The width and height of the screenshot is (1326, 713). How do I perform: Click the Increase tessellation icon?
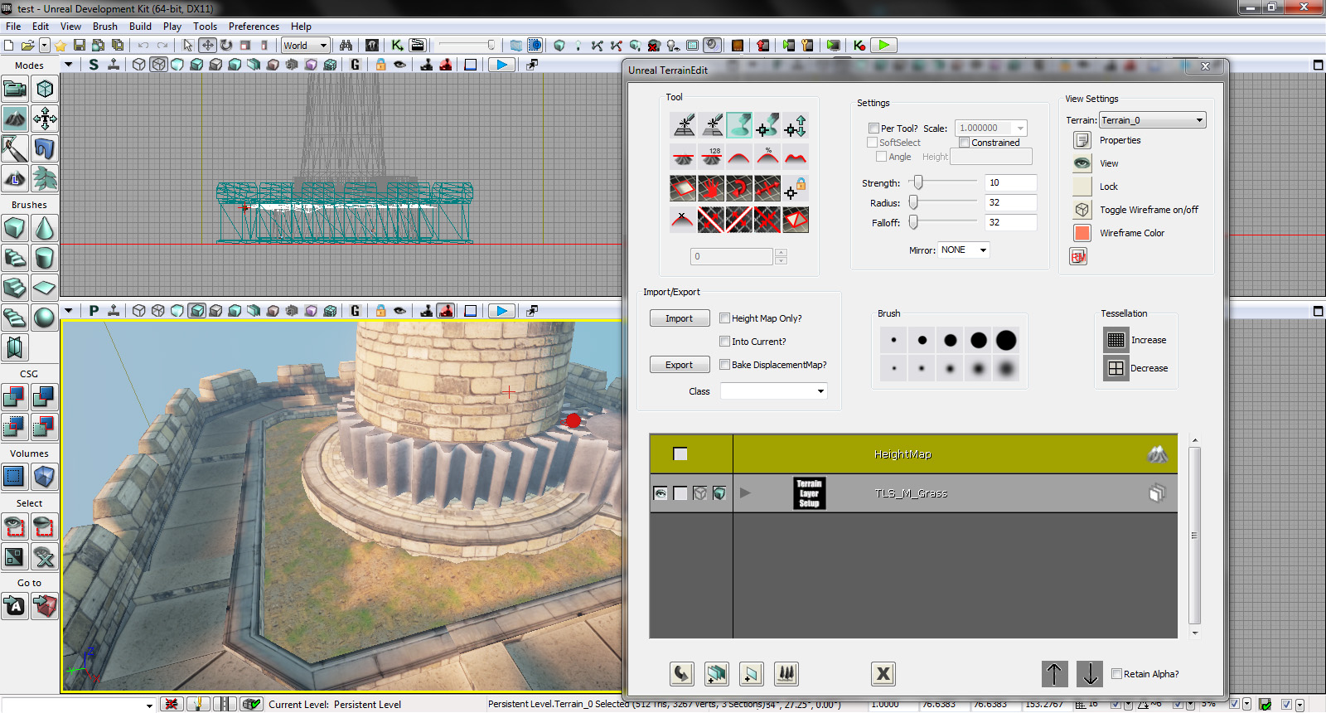[x=1115, y=340]
